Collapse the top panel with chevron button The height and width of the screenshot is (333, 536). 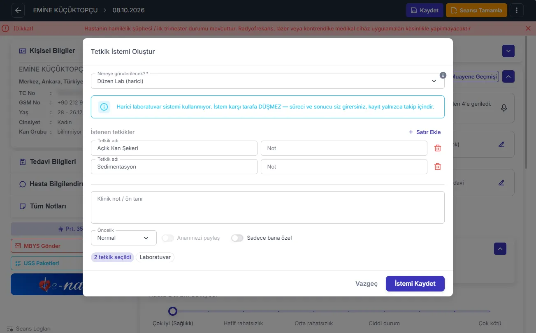click(508, 51)
